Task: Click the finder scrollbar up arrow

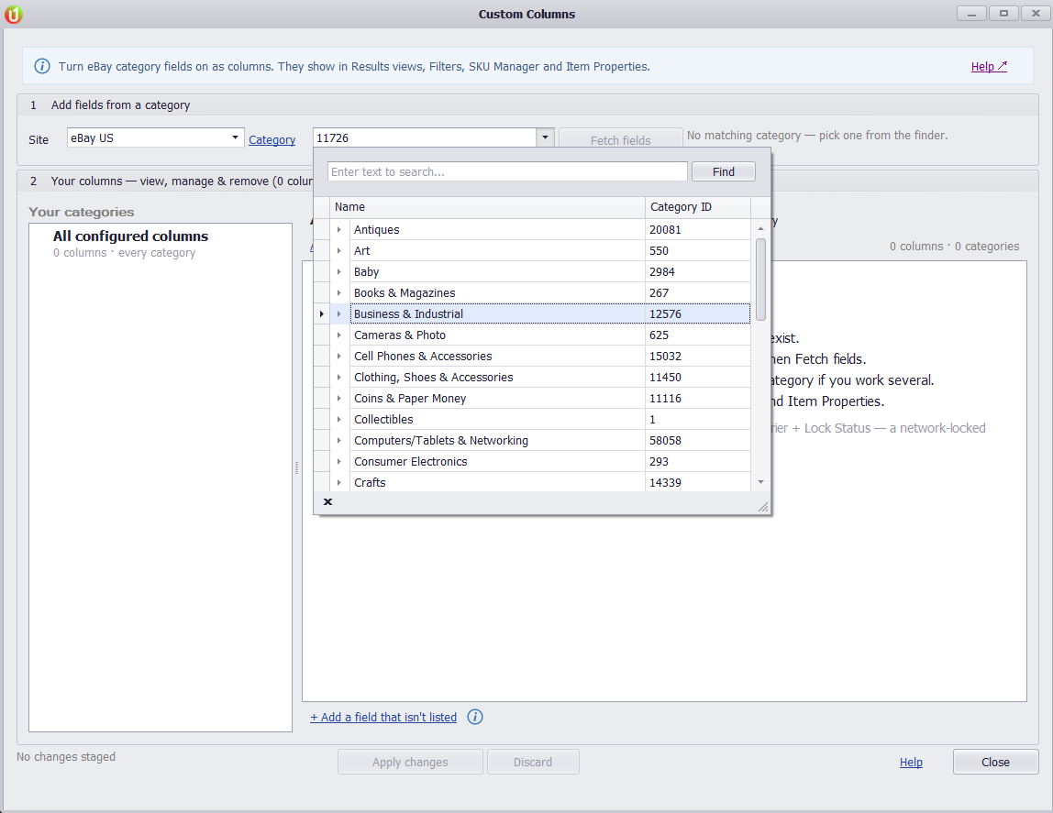Action: [760, 229]
